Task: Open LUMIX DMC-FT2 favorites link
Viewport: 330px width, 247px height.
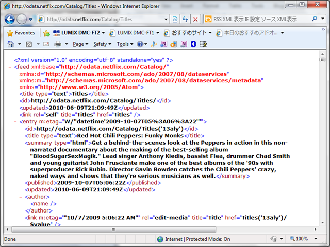Action: pos(77,33)
